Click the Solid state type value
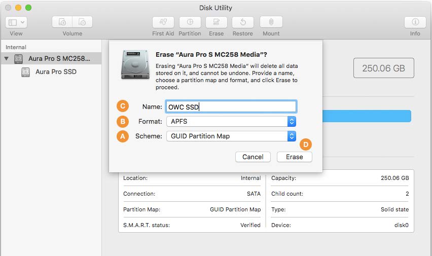This screenshot has height=256, width=432. tap(394, 209)
